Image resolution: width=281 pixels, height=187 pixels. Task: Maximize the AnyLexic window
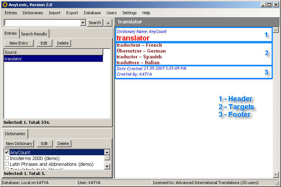pyautogui.click(x=269, y=5)
